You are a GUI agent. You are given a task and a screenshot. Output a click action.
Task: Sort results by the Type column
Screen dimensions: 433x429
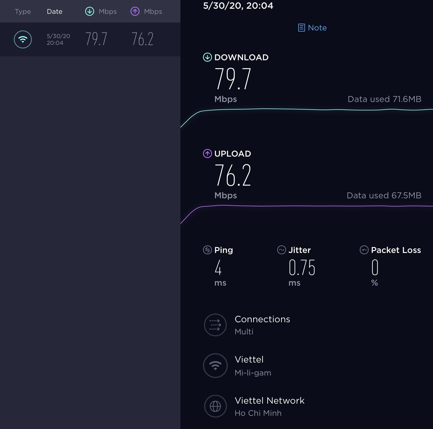(x=23, y=12)
